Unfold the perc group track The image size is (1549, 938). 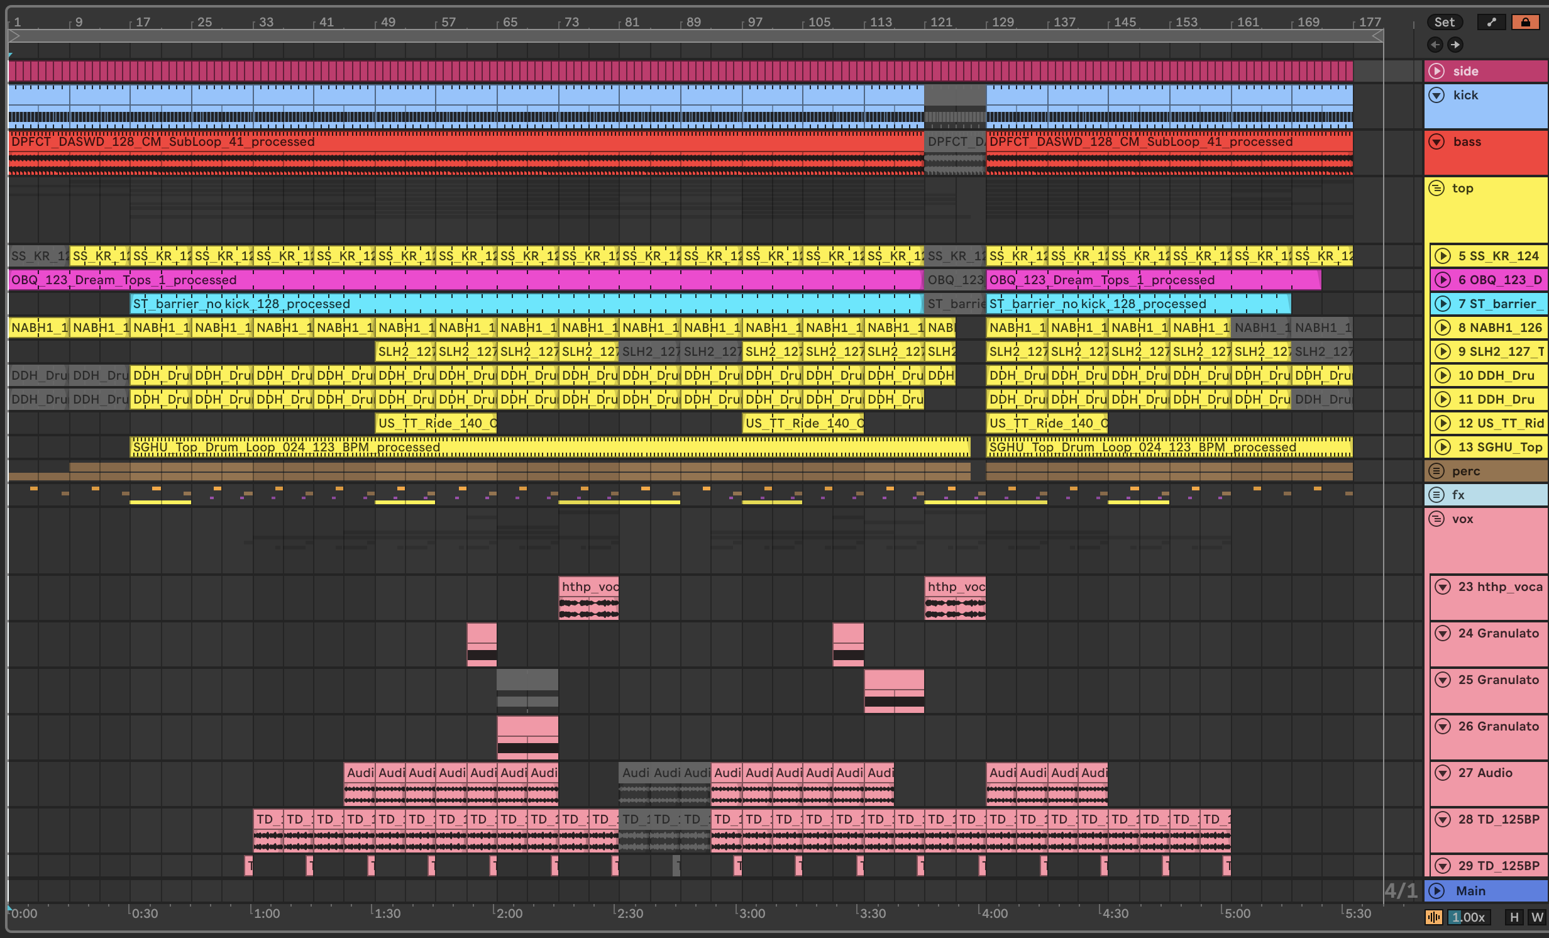(1436, 471)
